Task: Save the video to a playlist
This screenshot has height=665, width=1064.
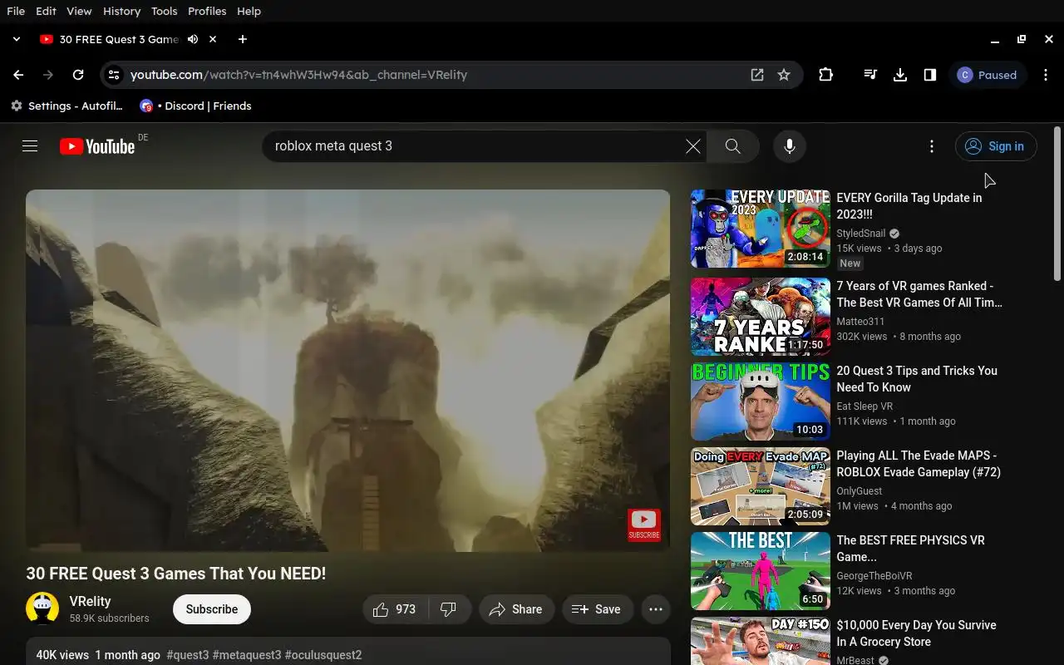Action: 597,609
